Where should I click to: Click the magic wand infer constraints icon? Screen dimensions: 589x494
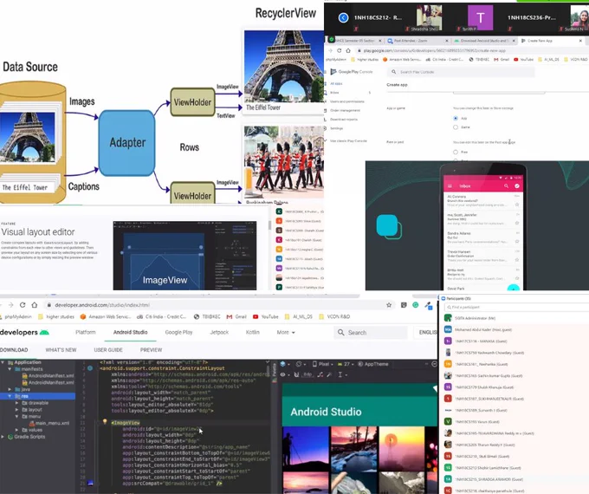pos(329,374)
